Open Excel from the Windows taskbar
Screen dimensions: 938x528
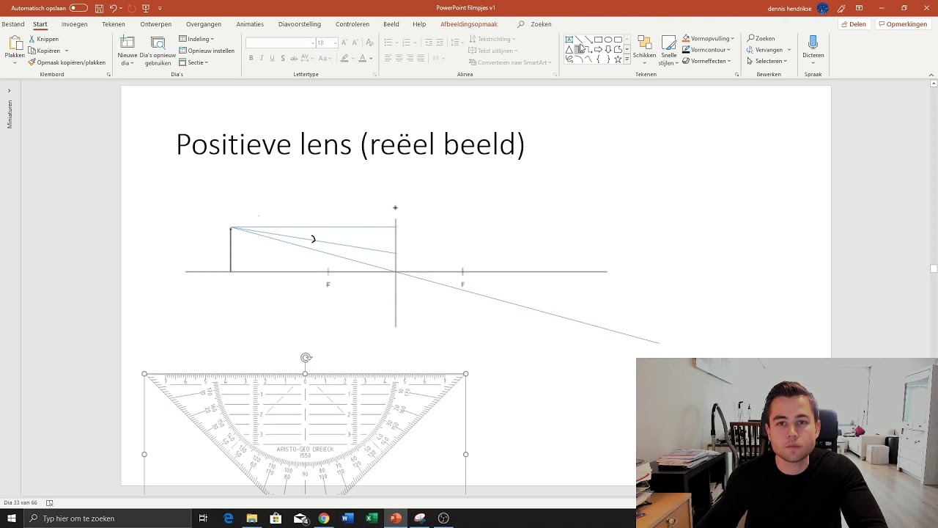[x=372, y=518]
